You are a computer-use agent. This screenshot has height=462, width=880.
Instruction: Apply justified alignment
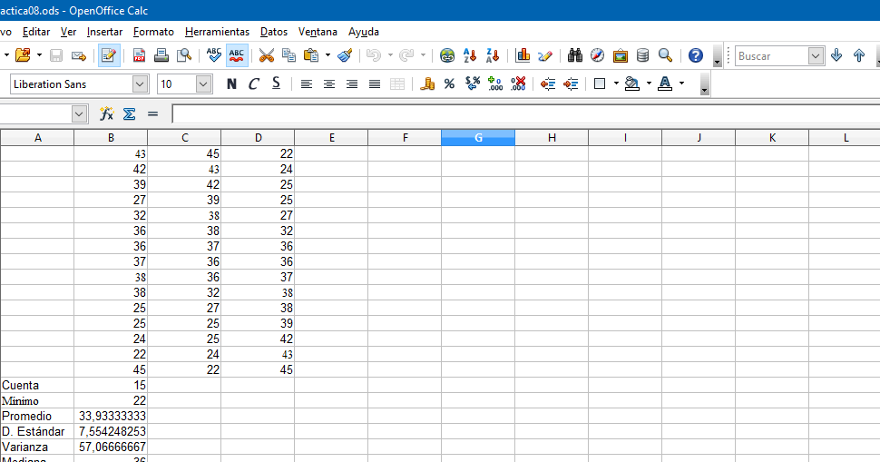click(x=375, y=84)
